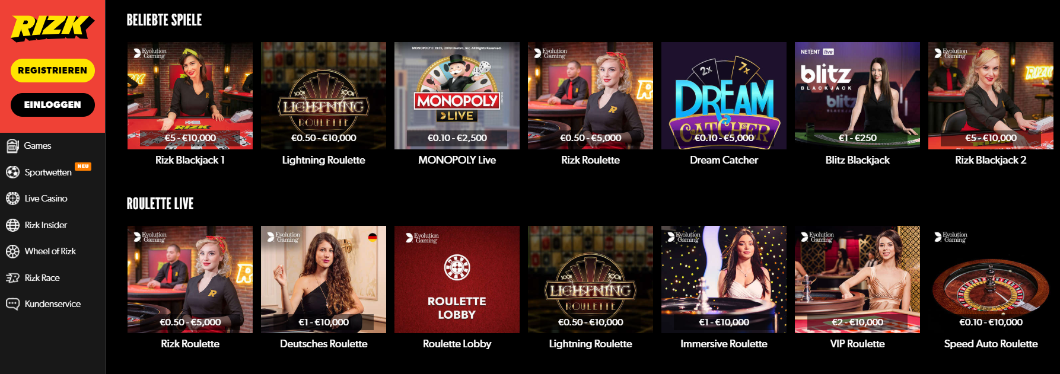The height and width of the screenshot is (374, 1060).
Task: Click the Rizk Insider globe icon
Action: (x=12, y=225)
